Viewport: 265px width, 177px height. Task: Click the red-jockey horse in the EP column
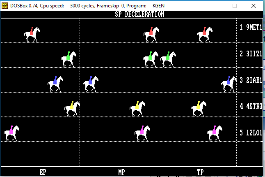[32, 35]
